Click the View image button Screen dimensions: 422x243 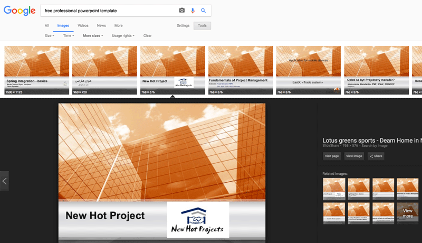pos(354,156)
